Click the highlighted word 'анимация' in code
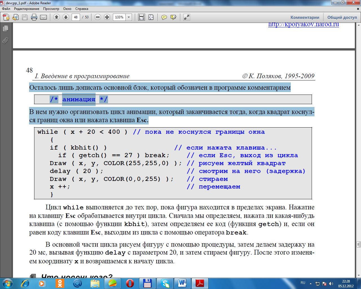The width and height of the screenshot is (361, 289). pos(79,99)
